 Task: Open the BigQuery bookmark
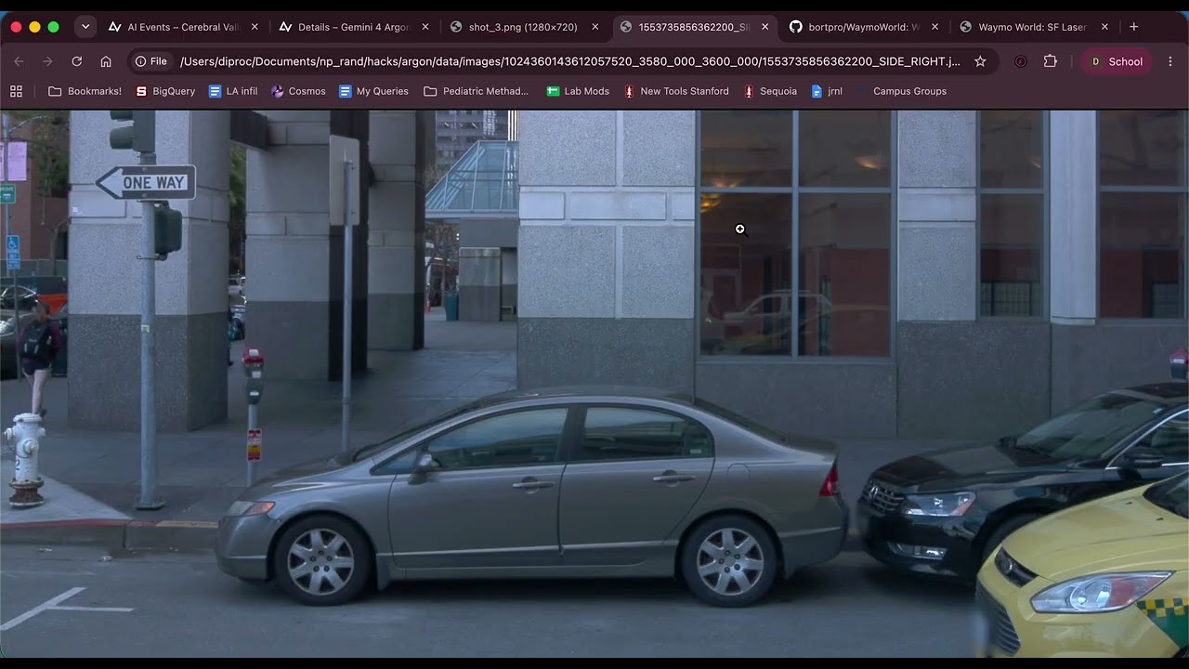click(165, 91)
